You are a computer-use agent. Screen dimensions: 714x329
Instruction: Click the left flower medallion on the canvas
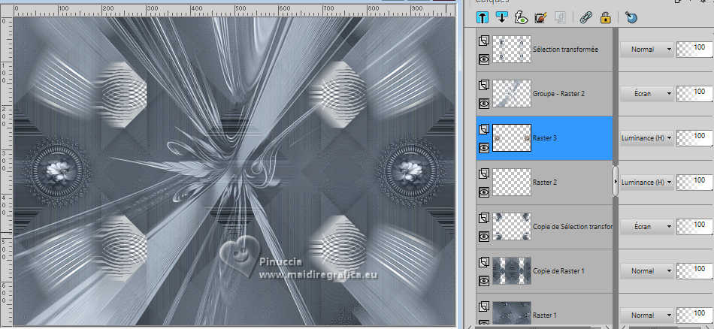56,173
